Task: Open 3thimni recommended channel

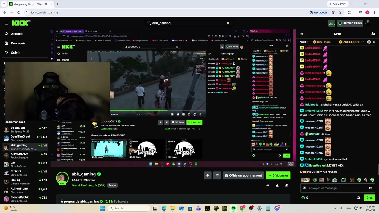Action: [x=25, y=173]
